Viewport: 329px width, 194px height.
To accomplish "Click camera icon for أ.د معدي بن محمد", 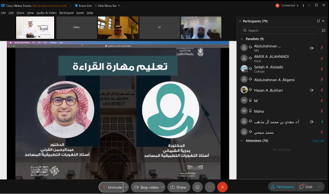I will coord(311,122).
